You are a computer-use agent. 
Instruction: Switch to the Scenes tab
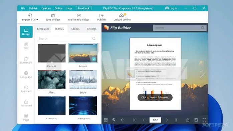pyautogui.click(x=75, y=29)
